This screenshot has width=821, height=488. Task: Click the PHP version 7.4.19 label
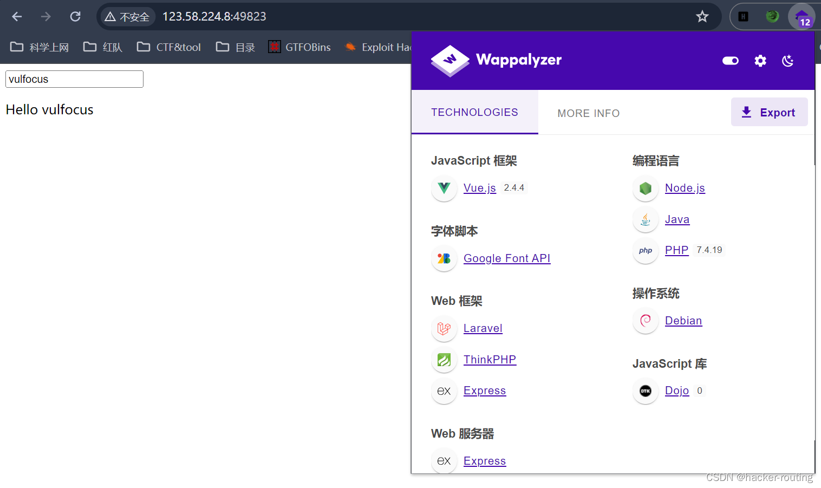click(709, 250)
